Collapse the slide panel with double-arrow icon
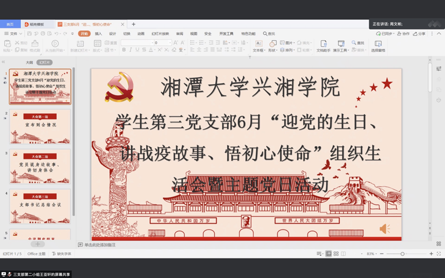 [4, 62]
